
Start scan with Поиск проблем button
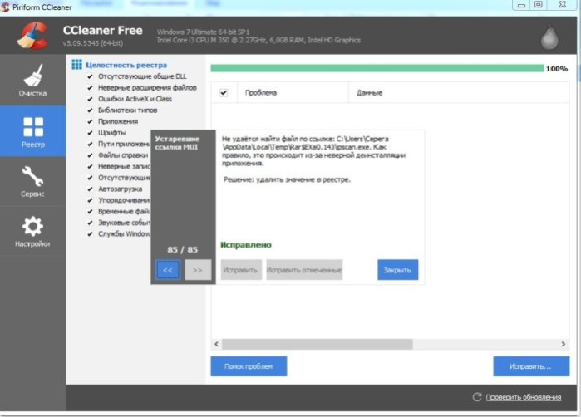(249, 366)
